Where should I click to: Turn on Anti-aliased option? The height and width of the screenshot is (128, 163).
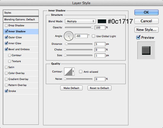pos(81,72)
